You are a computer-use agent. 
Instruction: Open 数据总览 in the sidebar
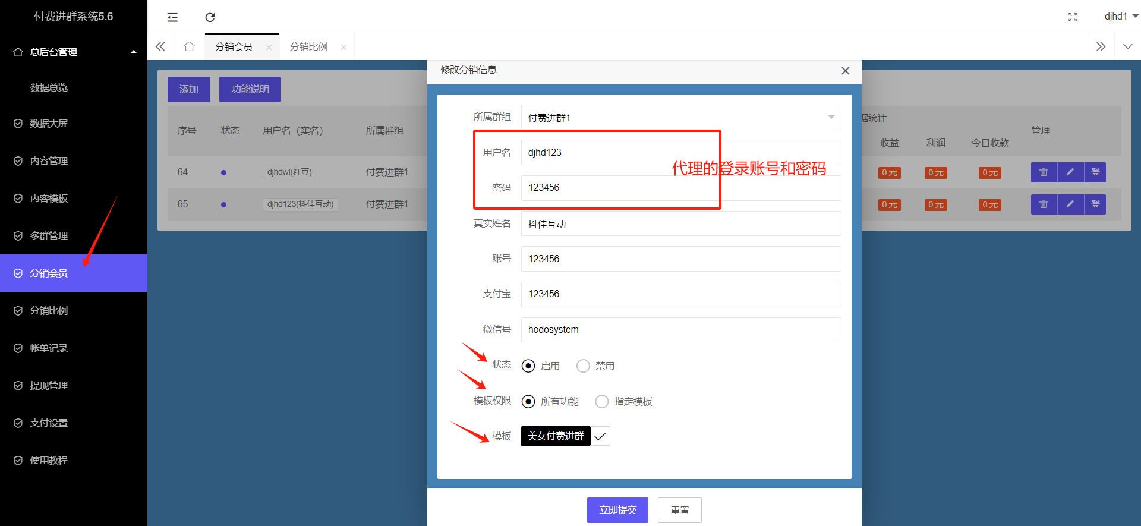point(49,87)
